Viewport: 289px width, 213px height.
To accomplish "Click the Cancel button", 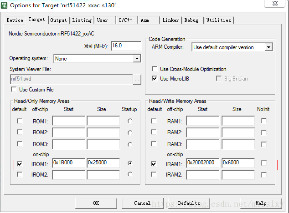I will [x=142, y=203].
